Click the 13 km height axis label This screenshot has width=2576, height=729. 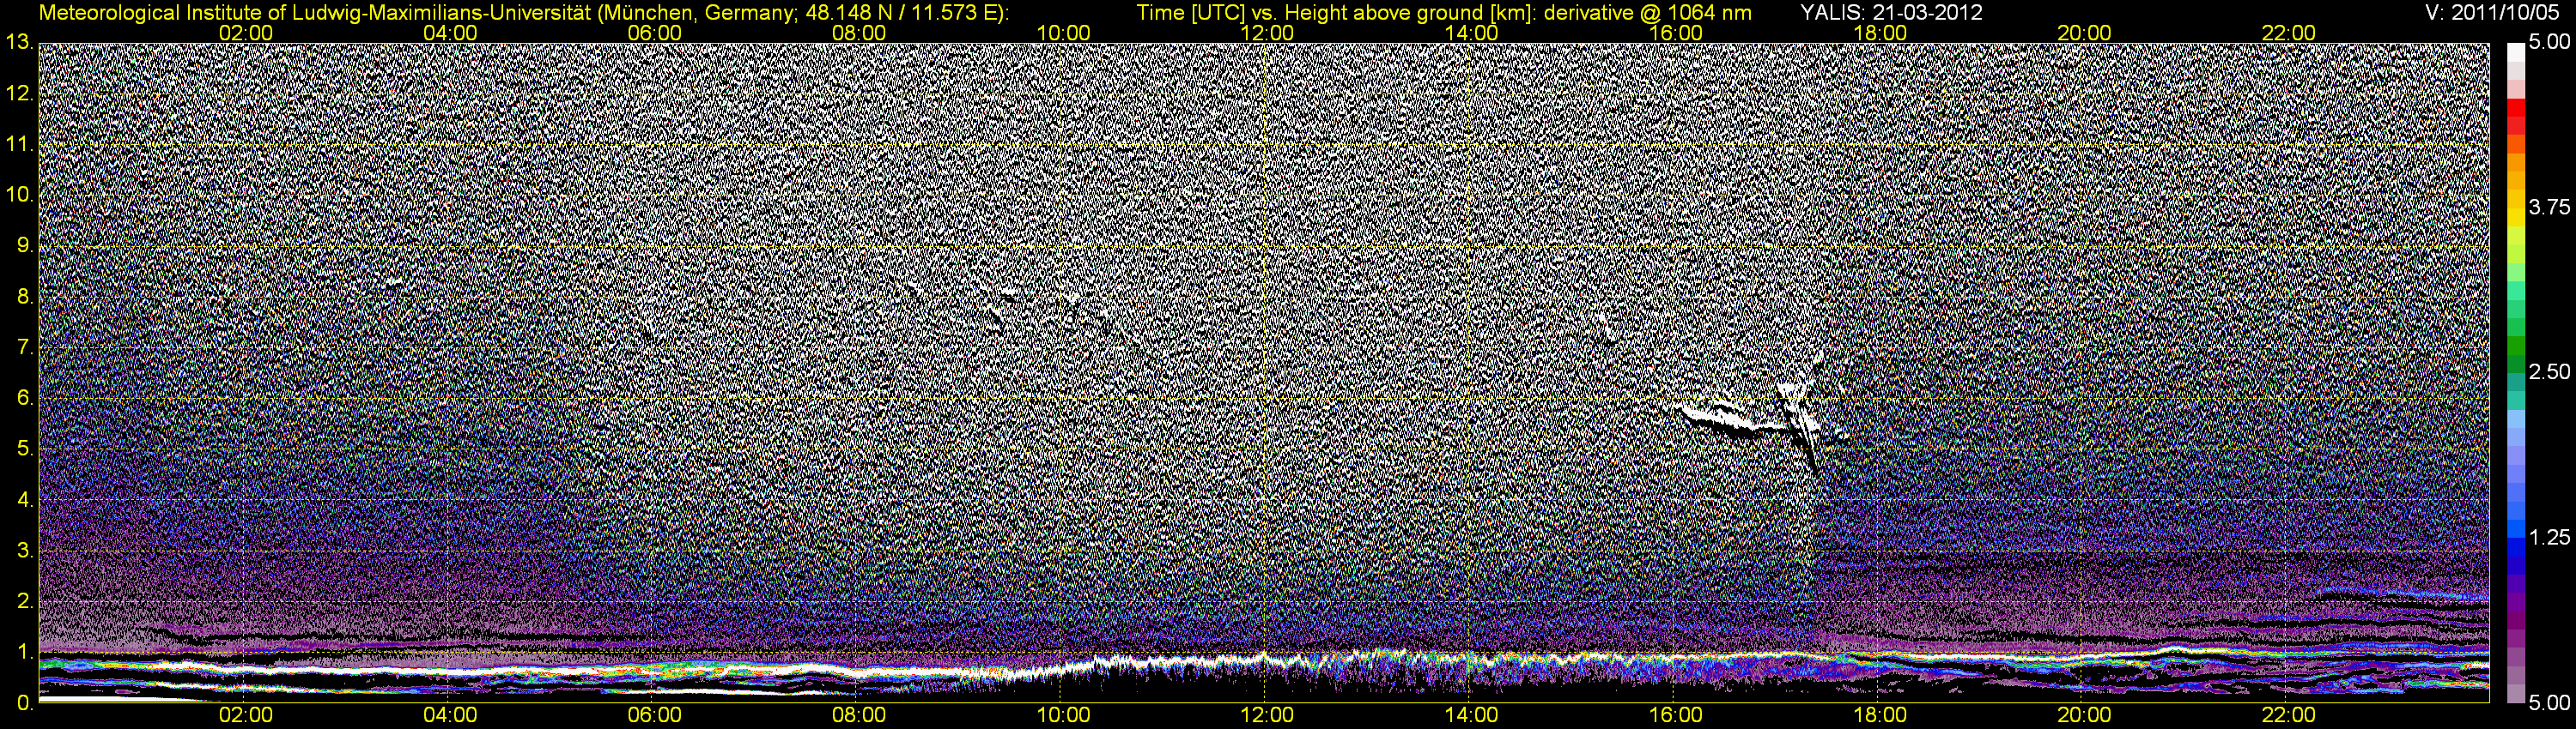(19, 43)
